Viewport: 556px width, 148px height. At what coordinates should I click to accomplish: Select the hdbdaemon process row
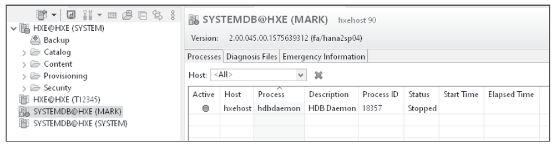(363, 108)
